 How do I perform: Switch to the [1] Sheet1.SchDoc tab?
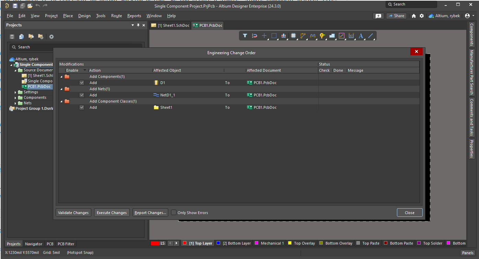(x=170, y=25)
